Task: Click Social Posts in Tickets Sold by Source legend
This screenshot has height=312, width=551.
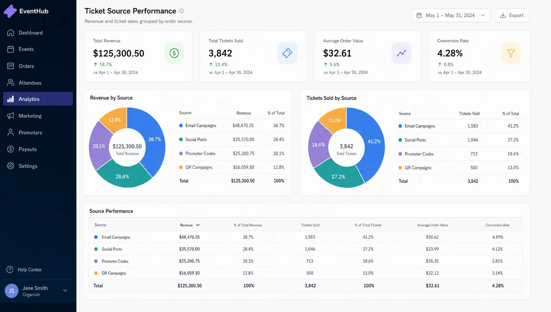Action: pos(415,140)
